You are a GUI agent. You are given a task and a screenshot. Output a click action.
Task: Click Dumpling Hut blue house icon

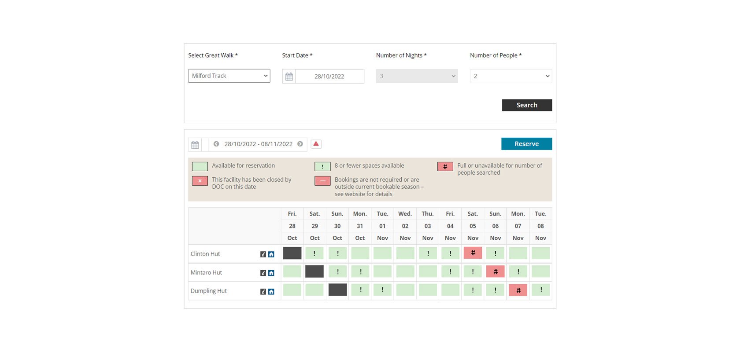[271, 291]
